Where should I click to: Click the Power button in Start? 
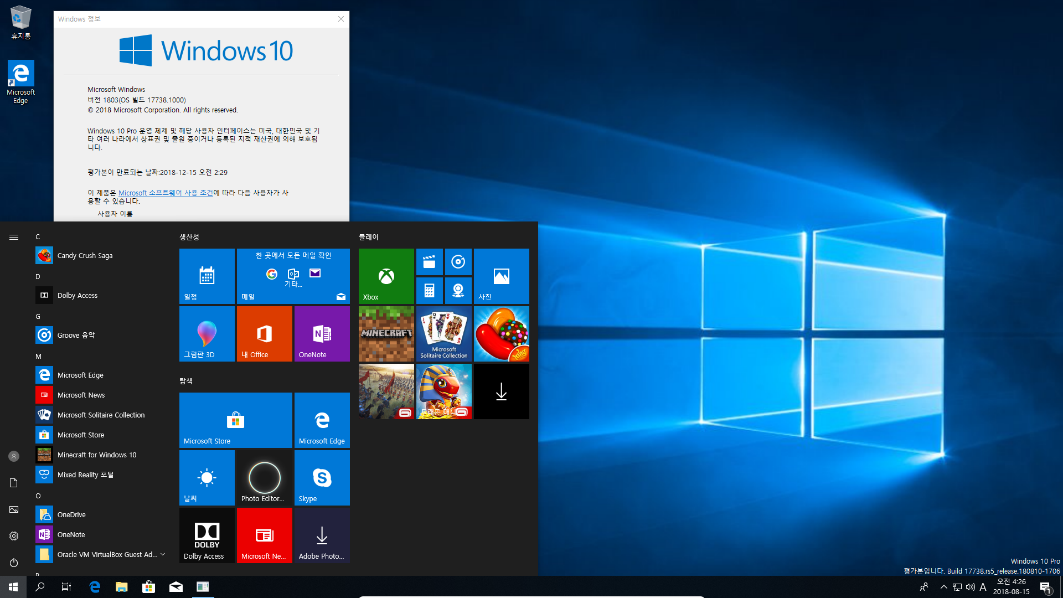(x=14, y=563)
